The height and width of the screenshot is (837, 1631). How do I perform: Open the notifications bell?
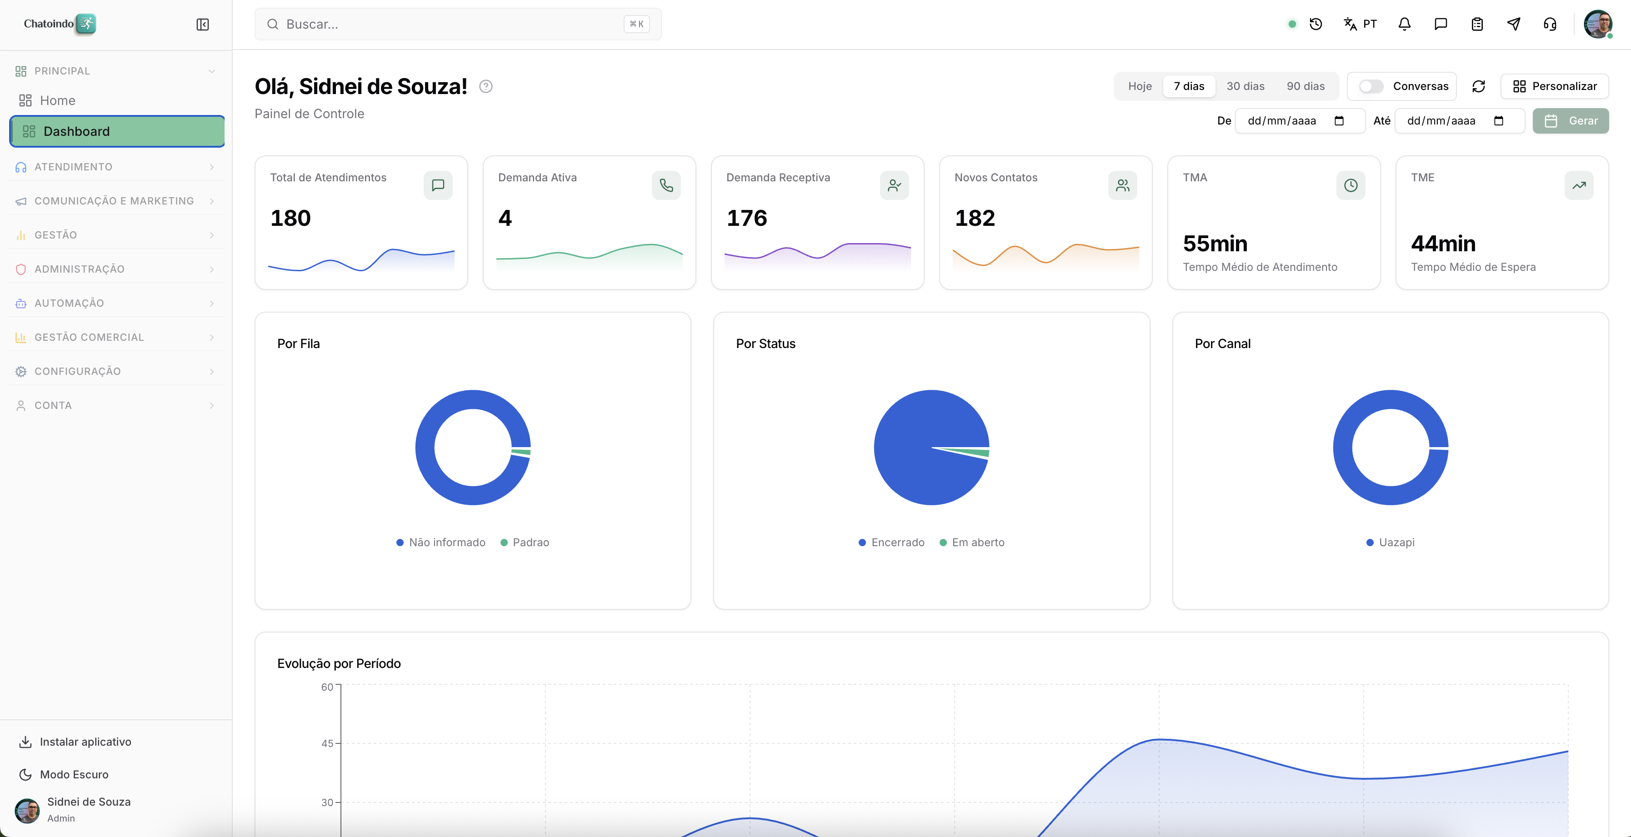tap(1404, 24)
